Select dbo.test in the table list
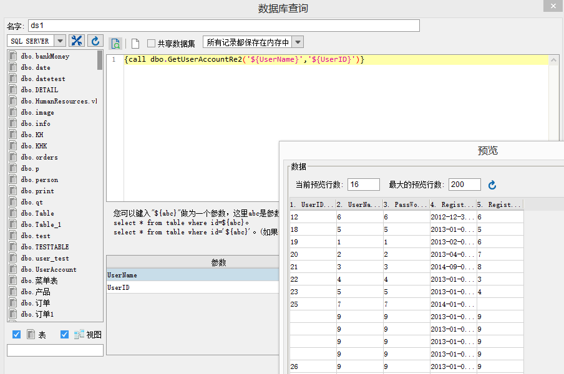The width and height of the screenshot is (564, 374). click(x=36, y=236)
